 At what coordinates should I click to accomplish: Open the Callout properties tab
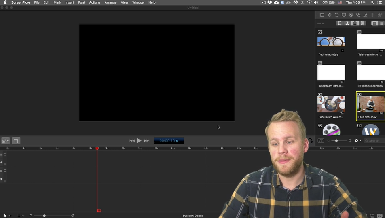coord(351,15)
